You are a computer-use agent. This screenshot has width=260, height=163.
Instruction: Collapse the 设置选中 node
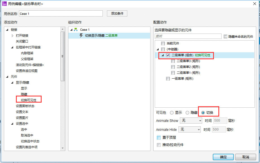tap(12, 124)
